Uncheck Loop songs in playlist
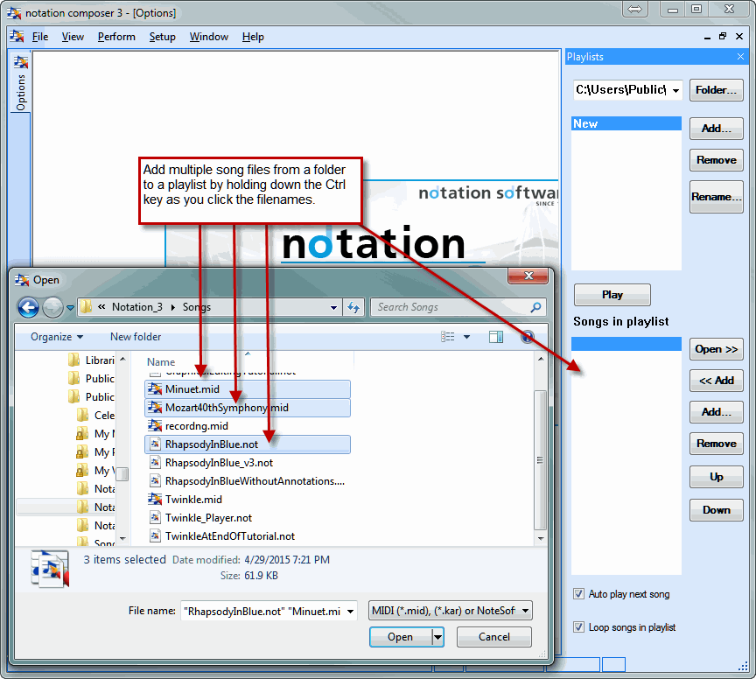756x679 pixels. click(578, 627)
